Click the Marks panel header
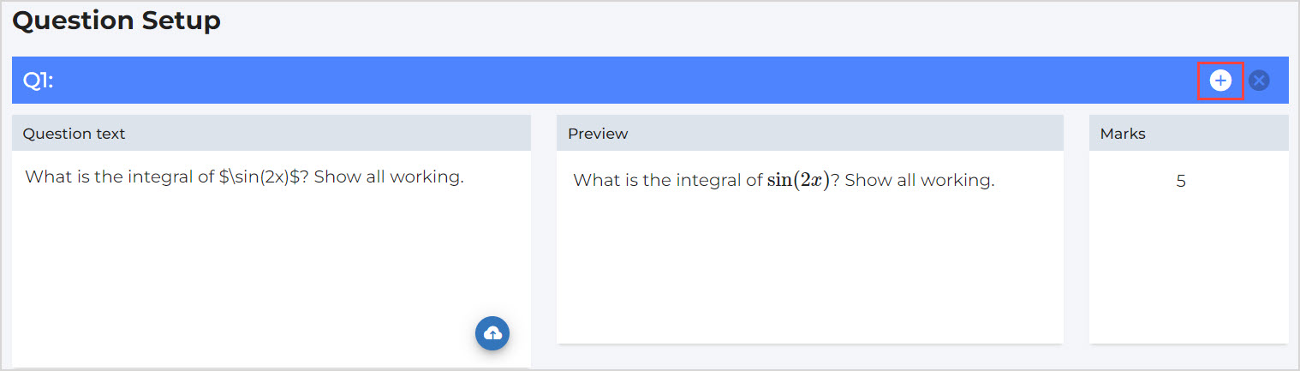This screenshot has height=371, width=1300. tap(1123, 134)
